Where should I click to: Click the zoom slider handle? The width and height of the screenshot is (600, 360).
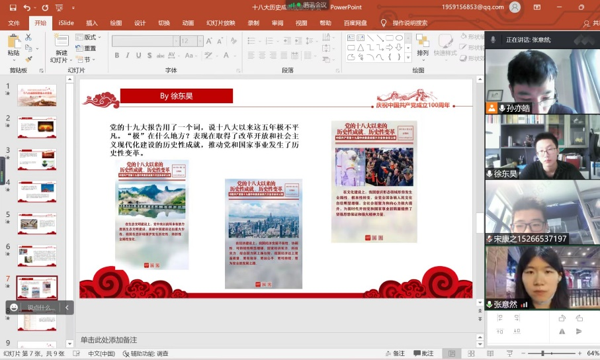[x=542, y=353]
